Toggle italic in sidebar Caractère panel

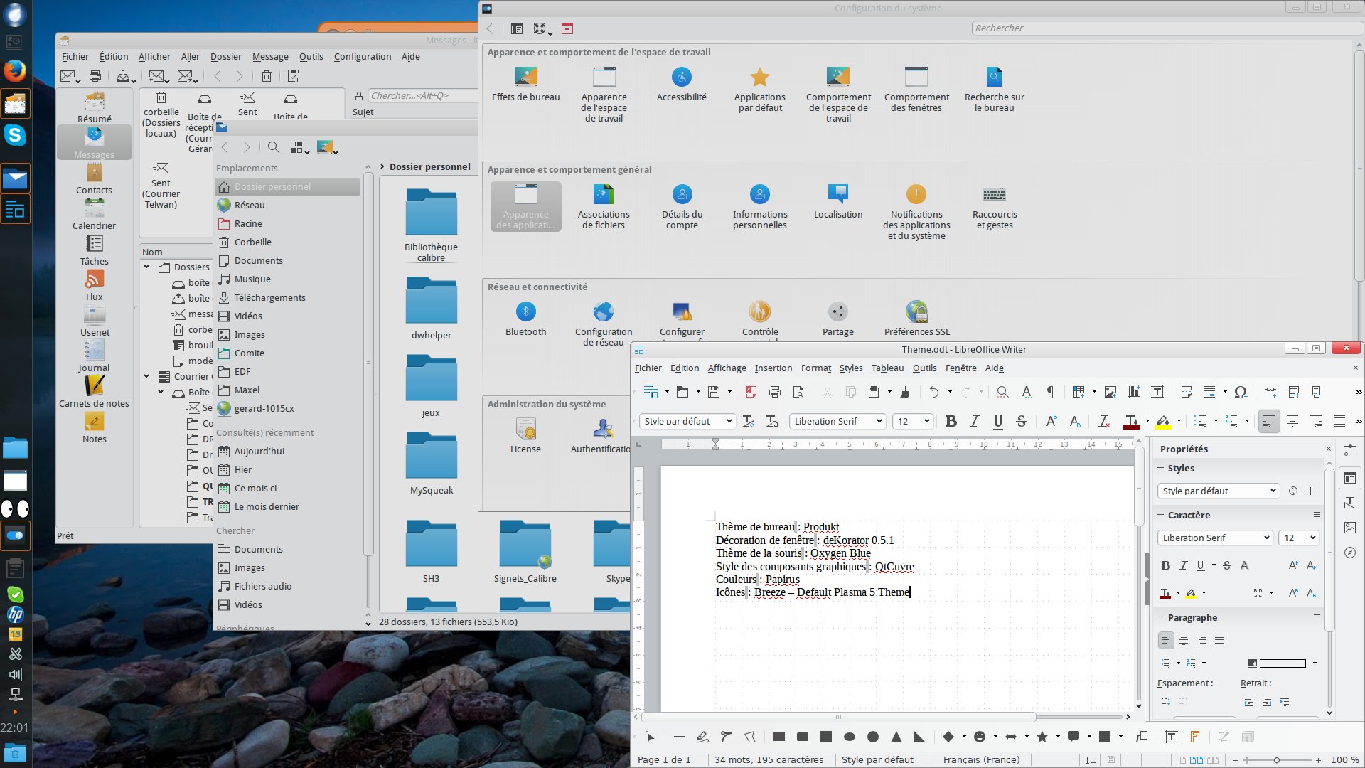click(1183, 566)
